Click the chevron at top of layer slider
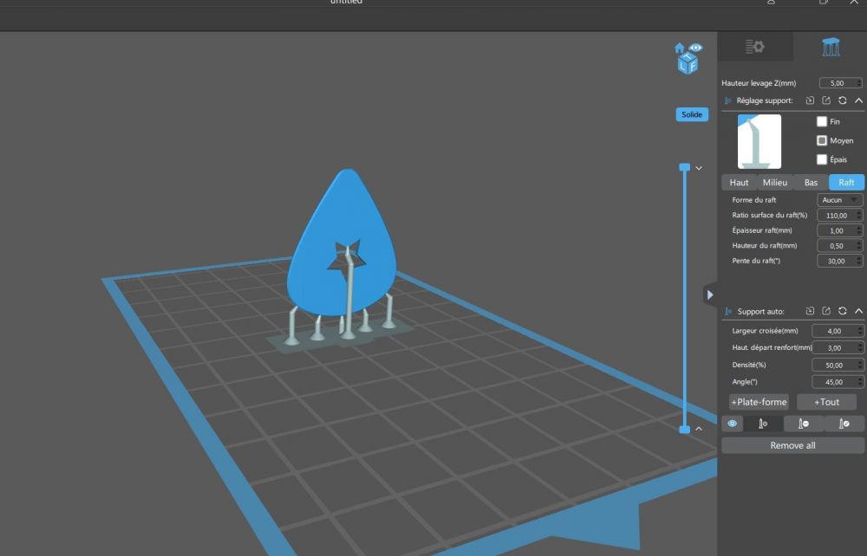The image size is (867, 556). [x=699, y=168]
